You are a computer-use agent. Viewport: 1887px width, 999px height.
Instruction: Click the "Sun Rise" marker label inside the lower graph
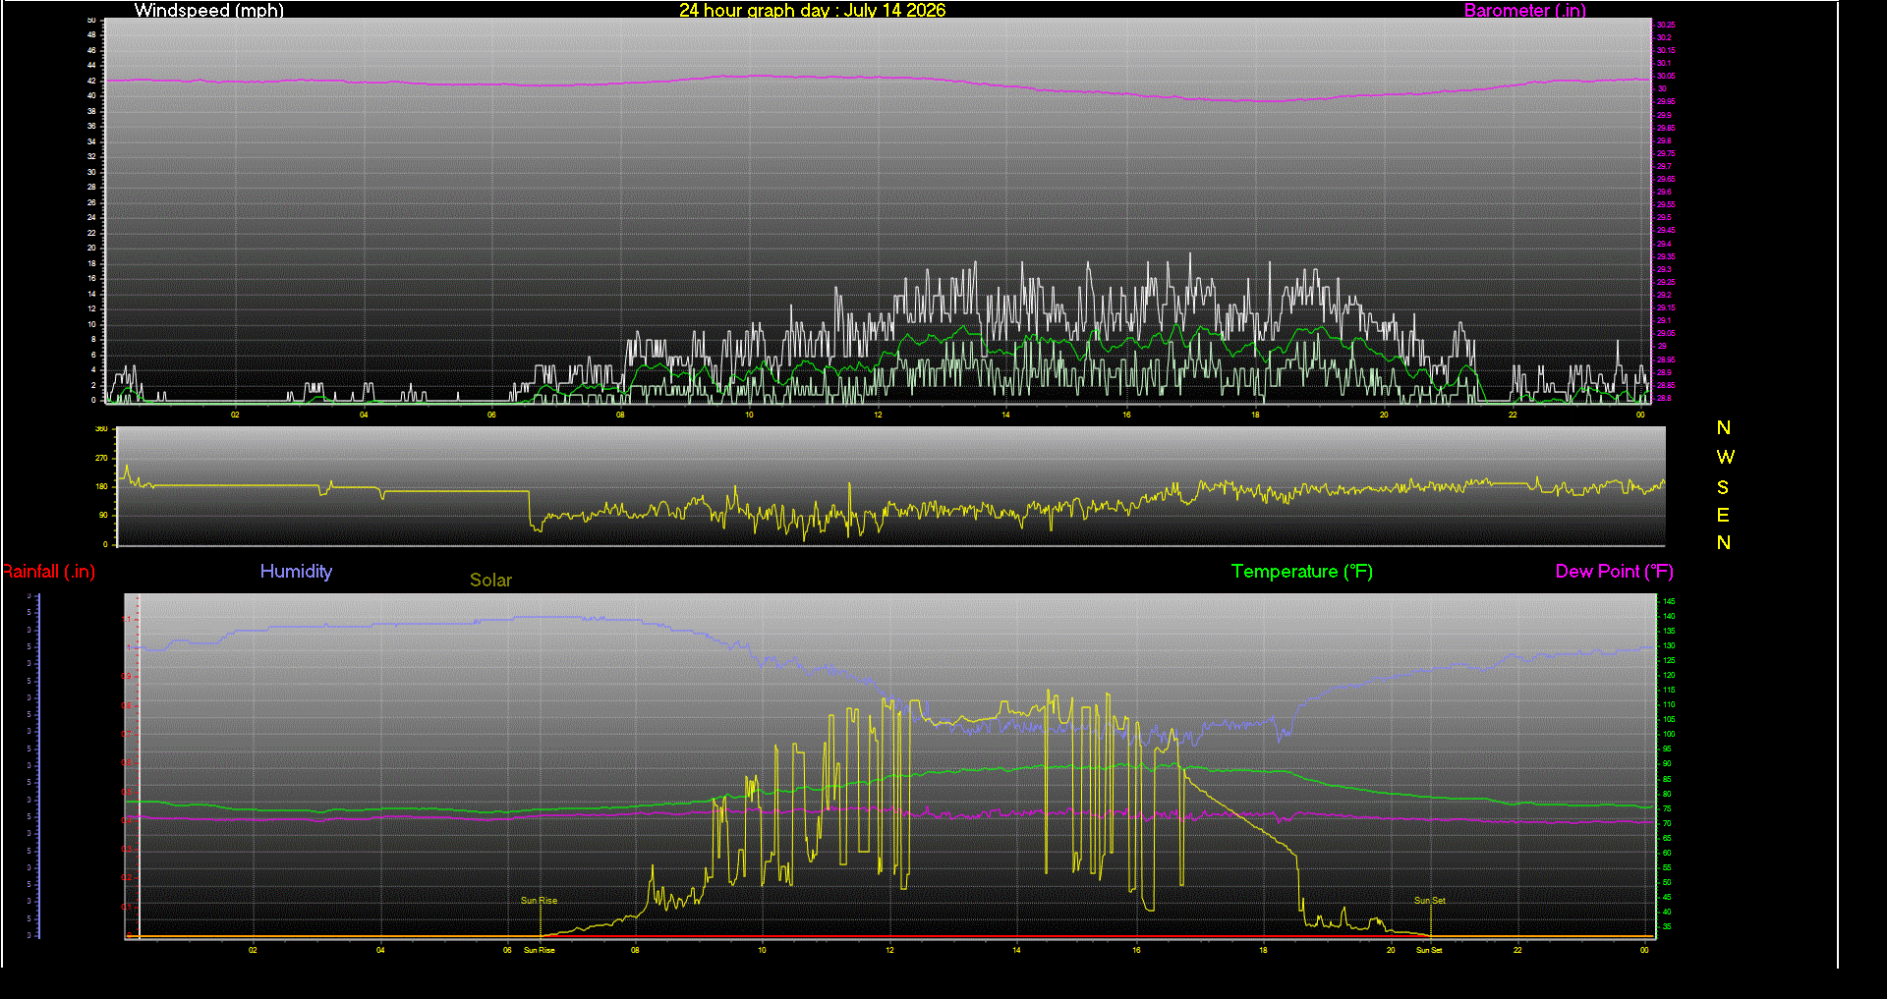[539, 901]
